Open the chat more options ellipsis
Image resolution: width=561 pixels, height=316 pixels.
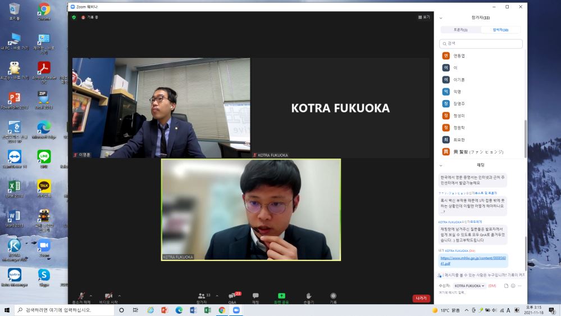pyautogui.click(x=520, y=286)
